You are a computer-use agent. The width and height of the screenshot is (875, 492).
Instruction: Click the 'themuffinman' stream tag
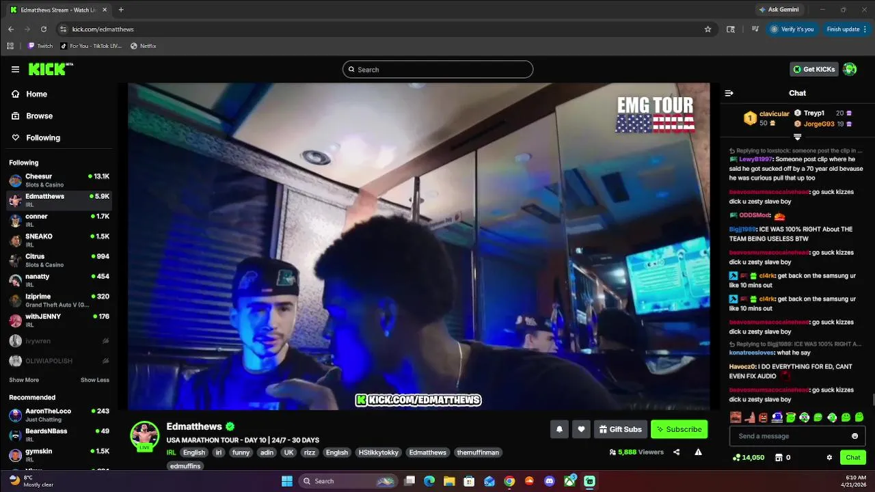[478, 452]
